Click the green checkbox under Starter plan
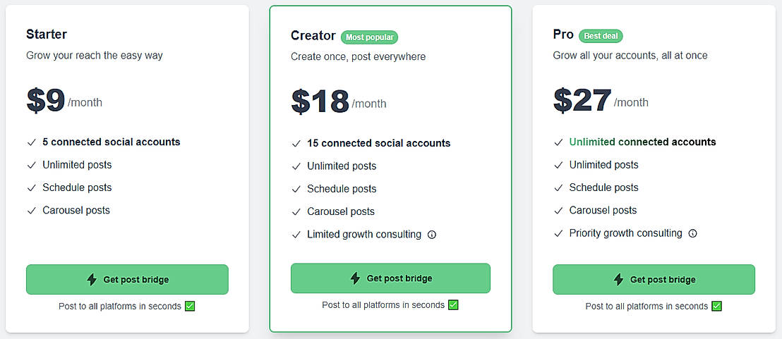Image resolution: width=782 pixels, height=339 pixels. (x=189, y=307)
